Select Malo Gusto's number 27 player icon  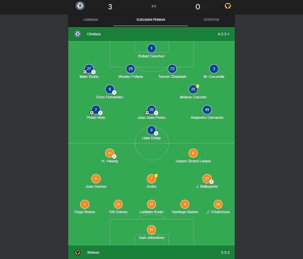tap(89, 69)
